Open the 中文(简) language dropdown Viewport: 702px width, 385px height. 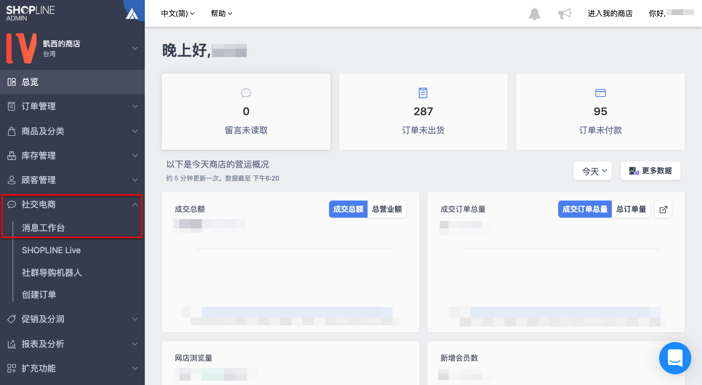pos(178,14)
